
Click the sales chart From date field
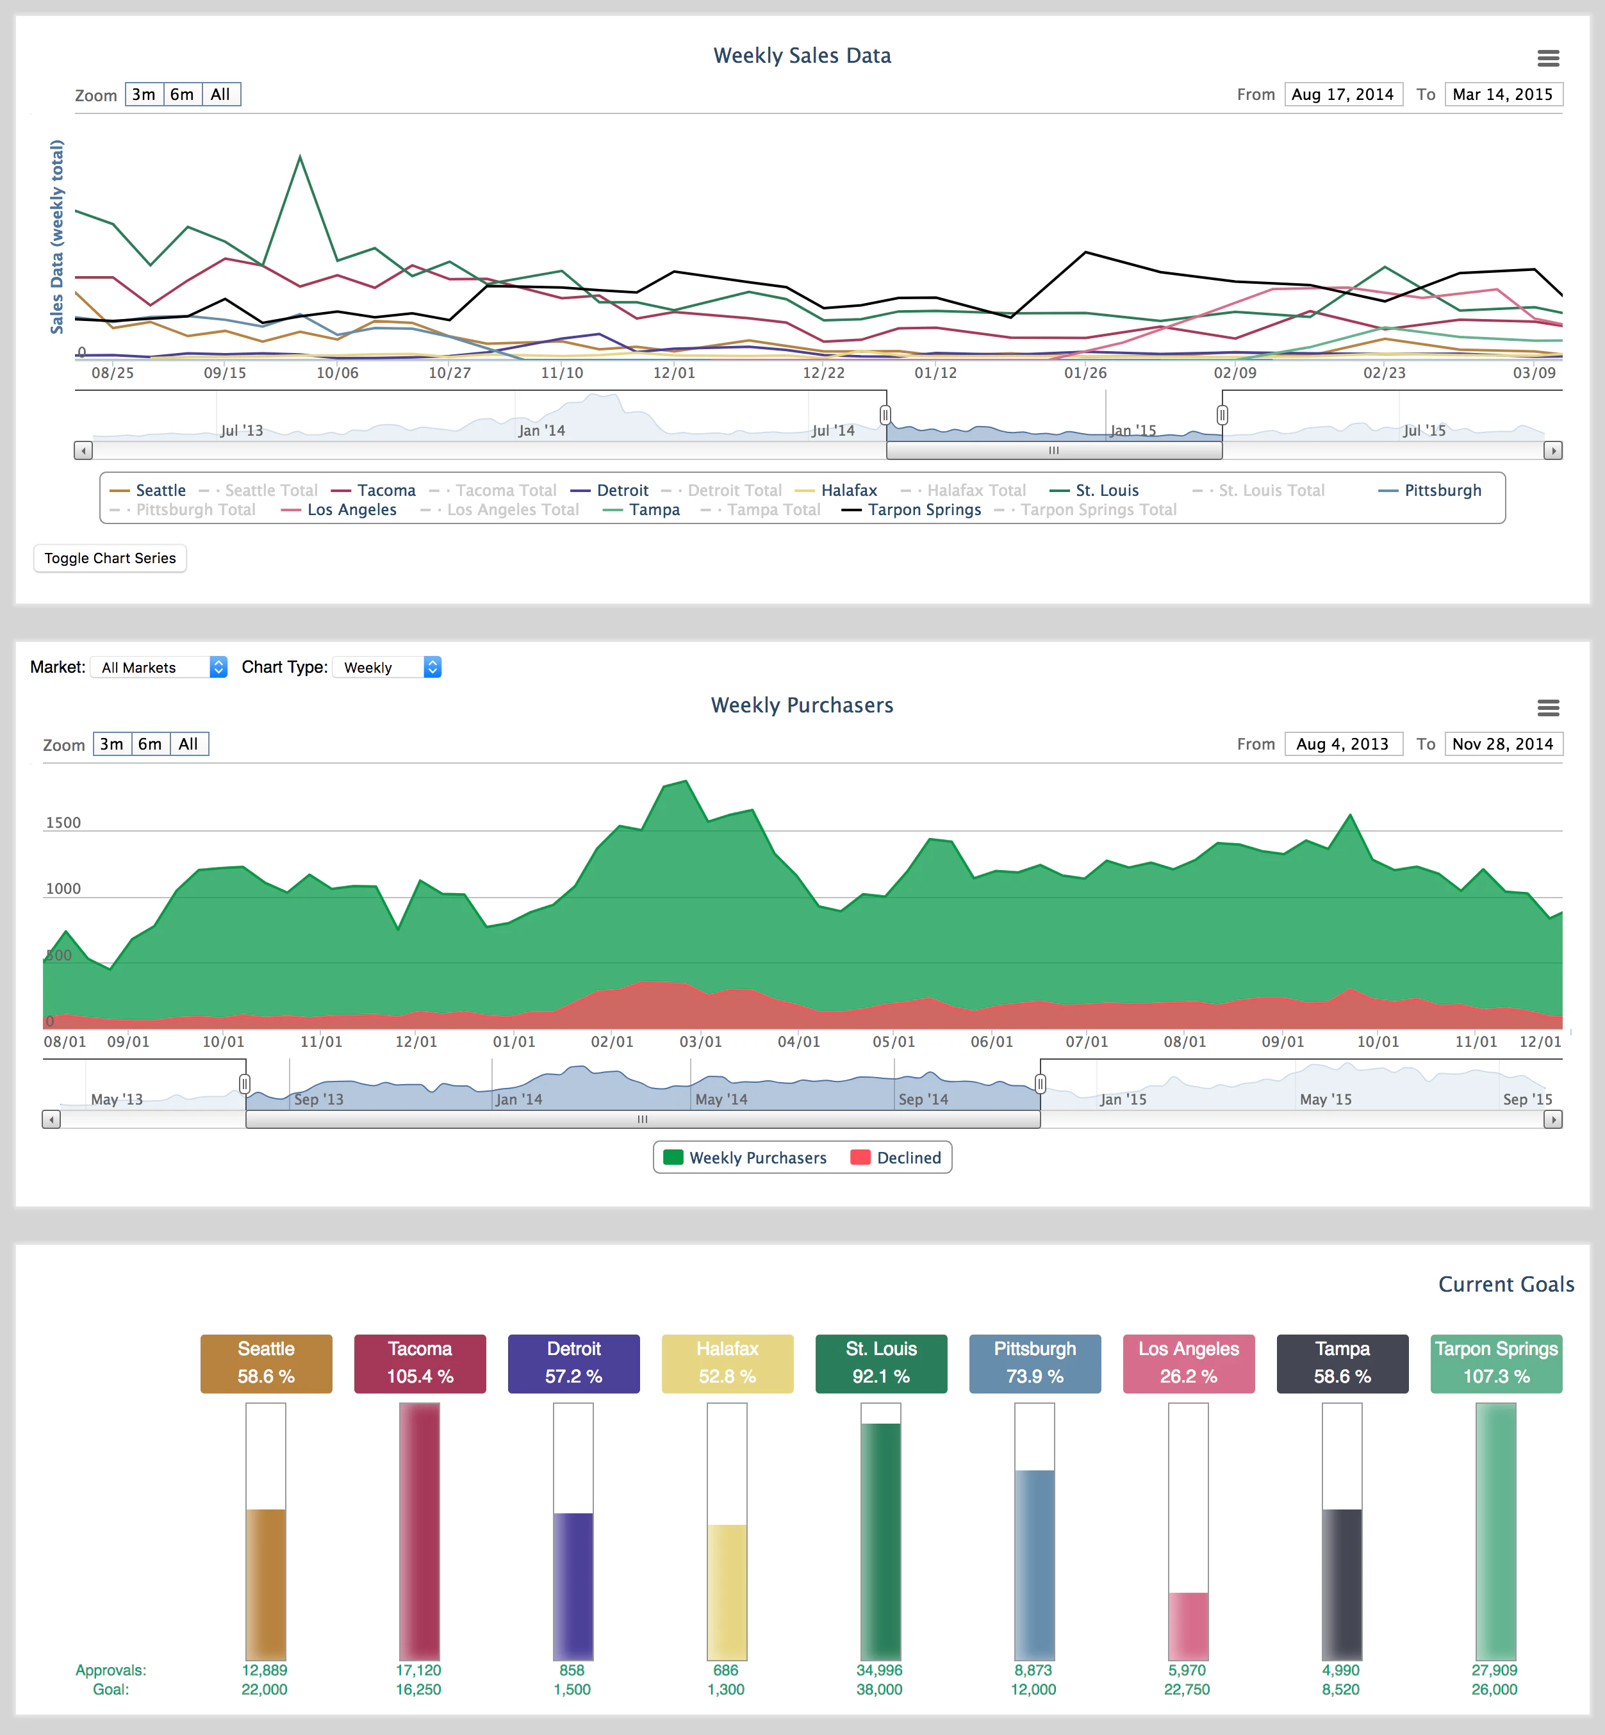[x=1343, y=94]
